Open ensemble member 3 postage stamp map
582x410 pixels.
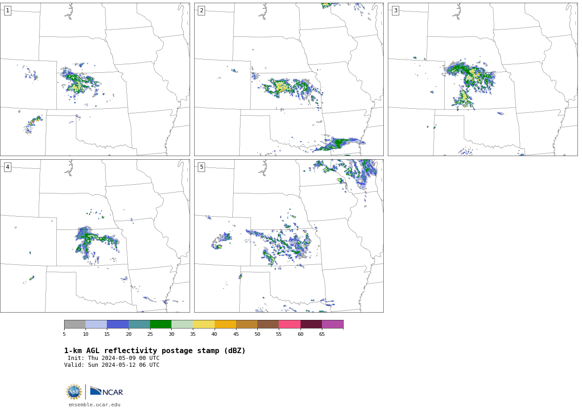pos(482,79)
